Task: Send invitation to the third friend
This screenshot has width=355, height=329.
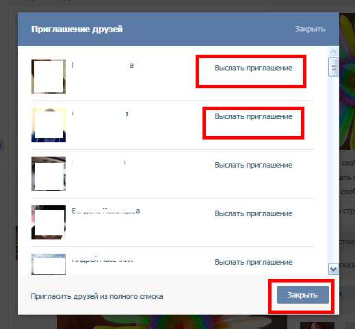Action: 253,165
